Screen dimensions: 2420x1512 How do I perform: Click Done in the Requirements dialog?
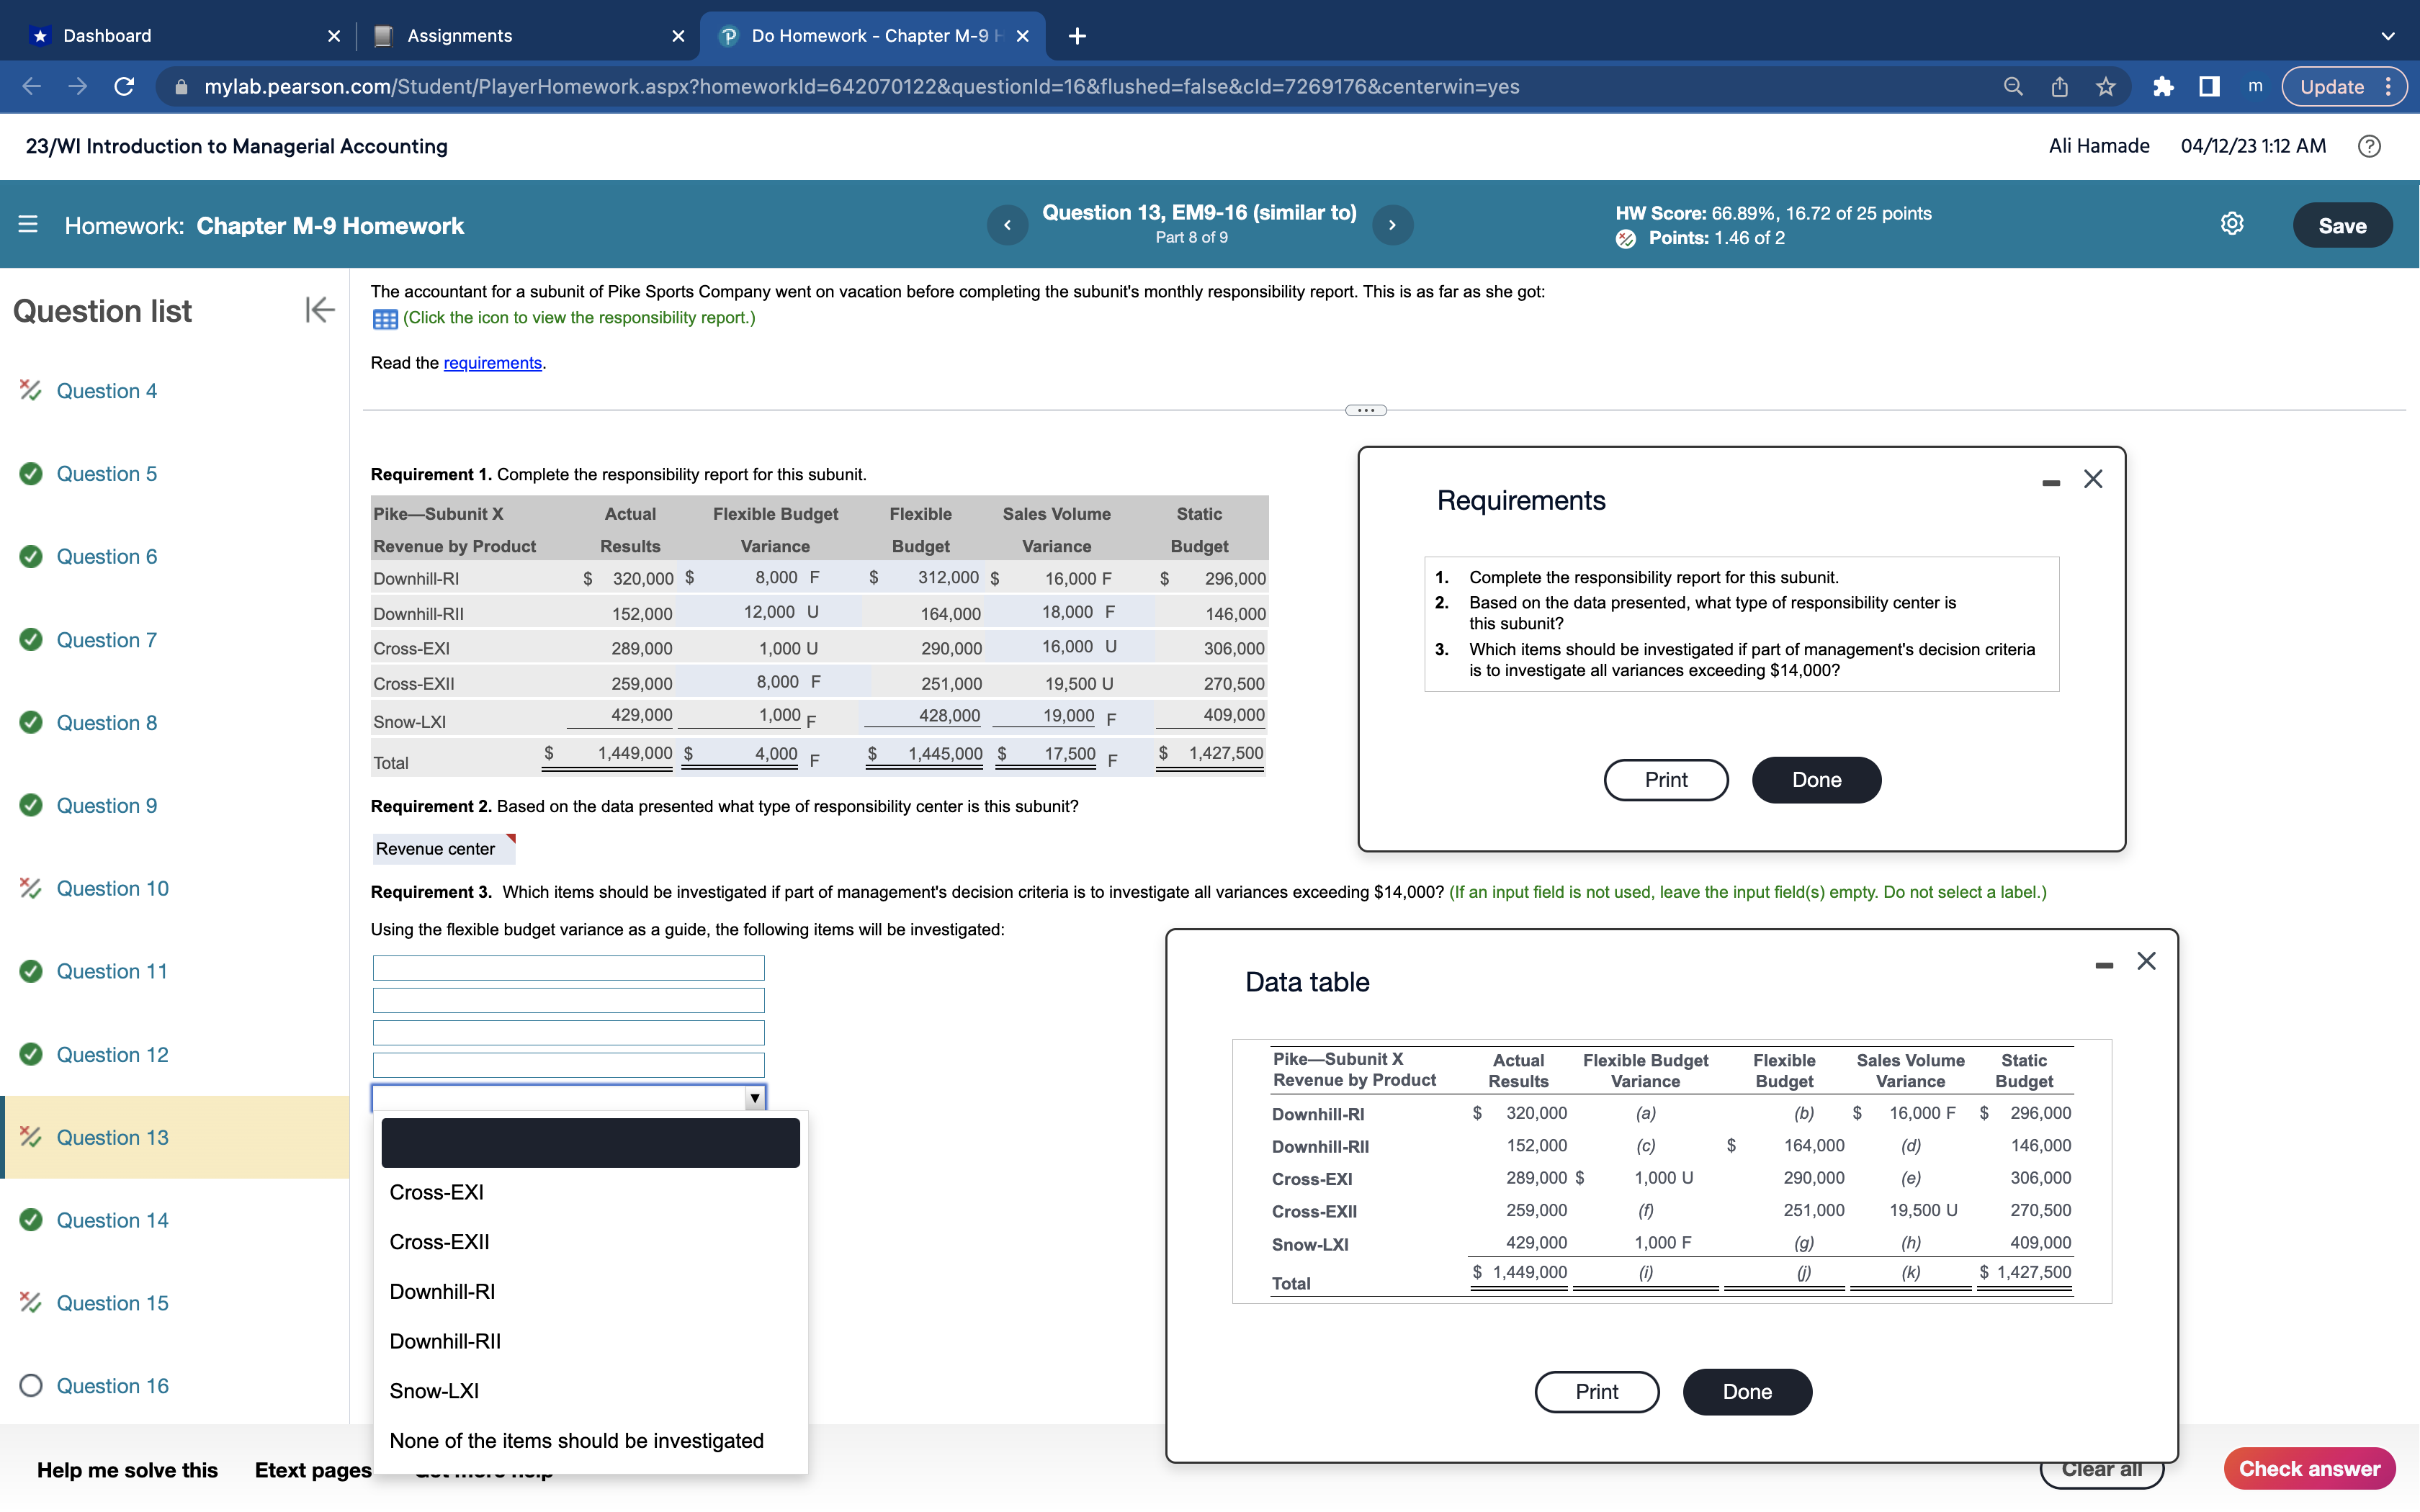pos(1815,780)
